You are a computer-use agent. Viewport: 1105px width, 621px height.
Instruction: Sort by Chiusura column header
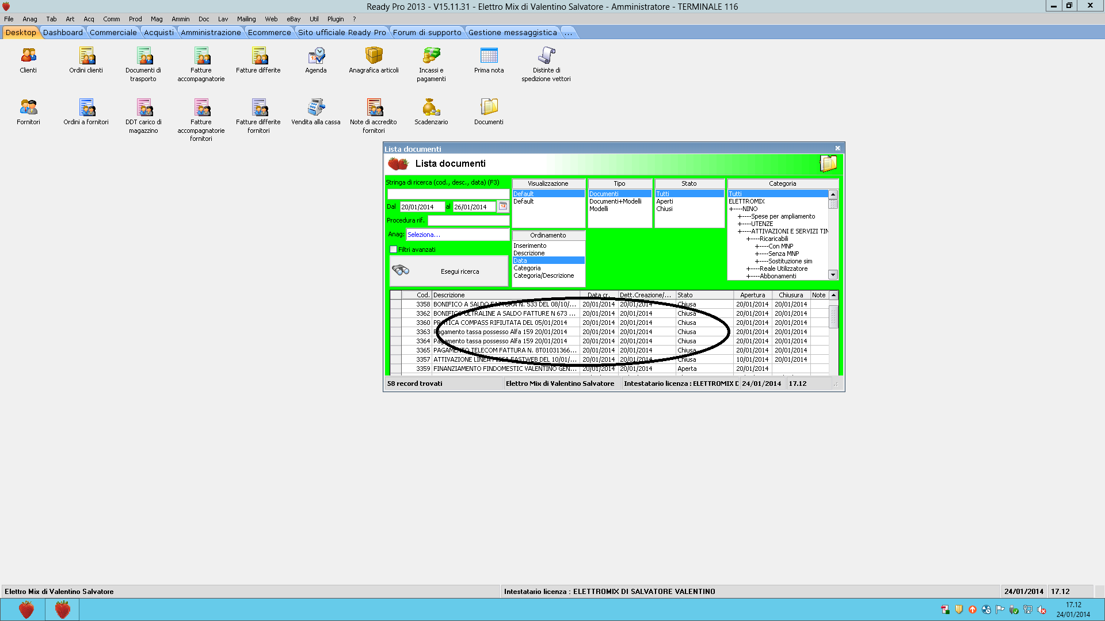(x=791, y=295)
